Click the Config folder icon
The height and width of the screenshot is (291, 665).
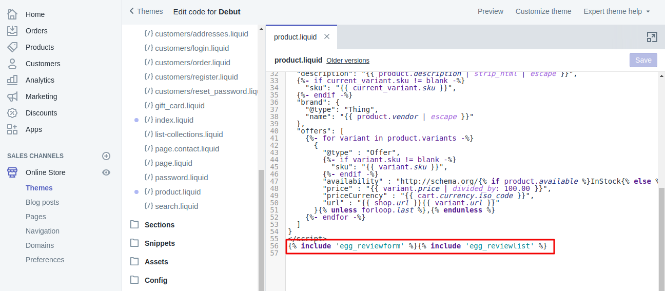tap(135, 280)
